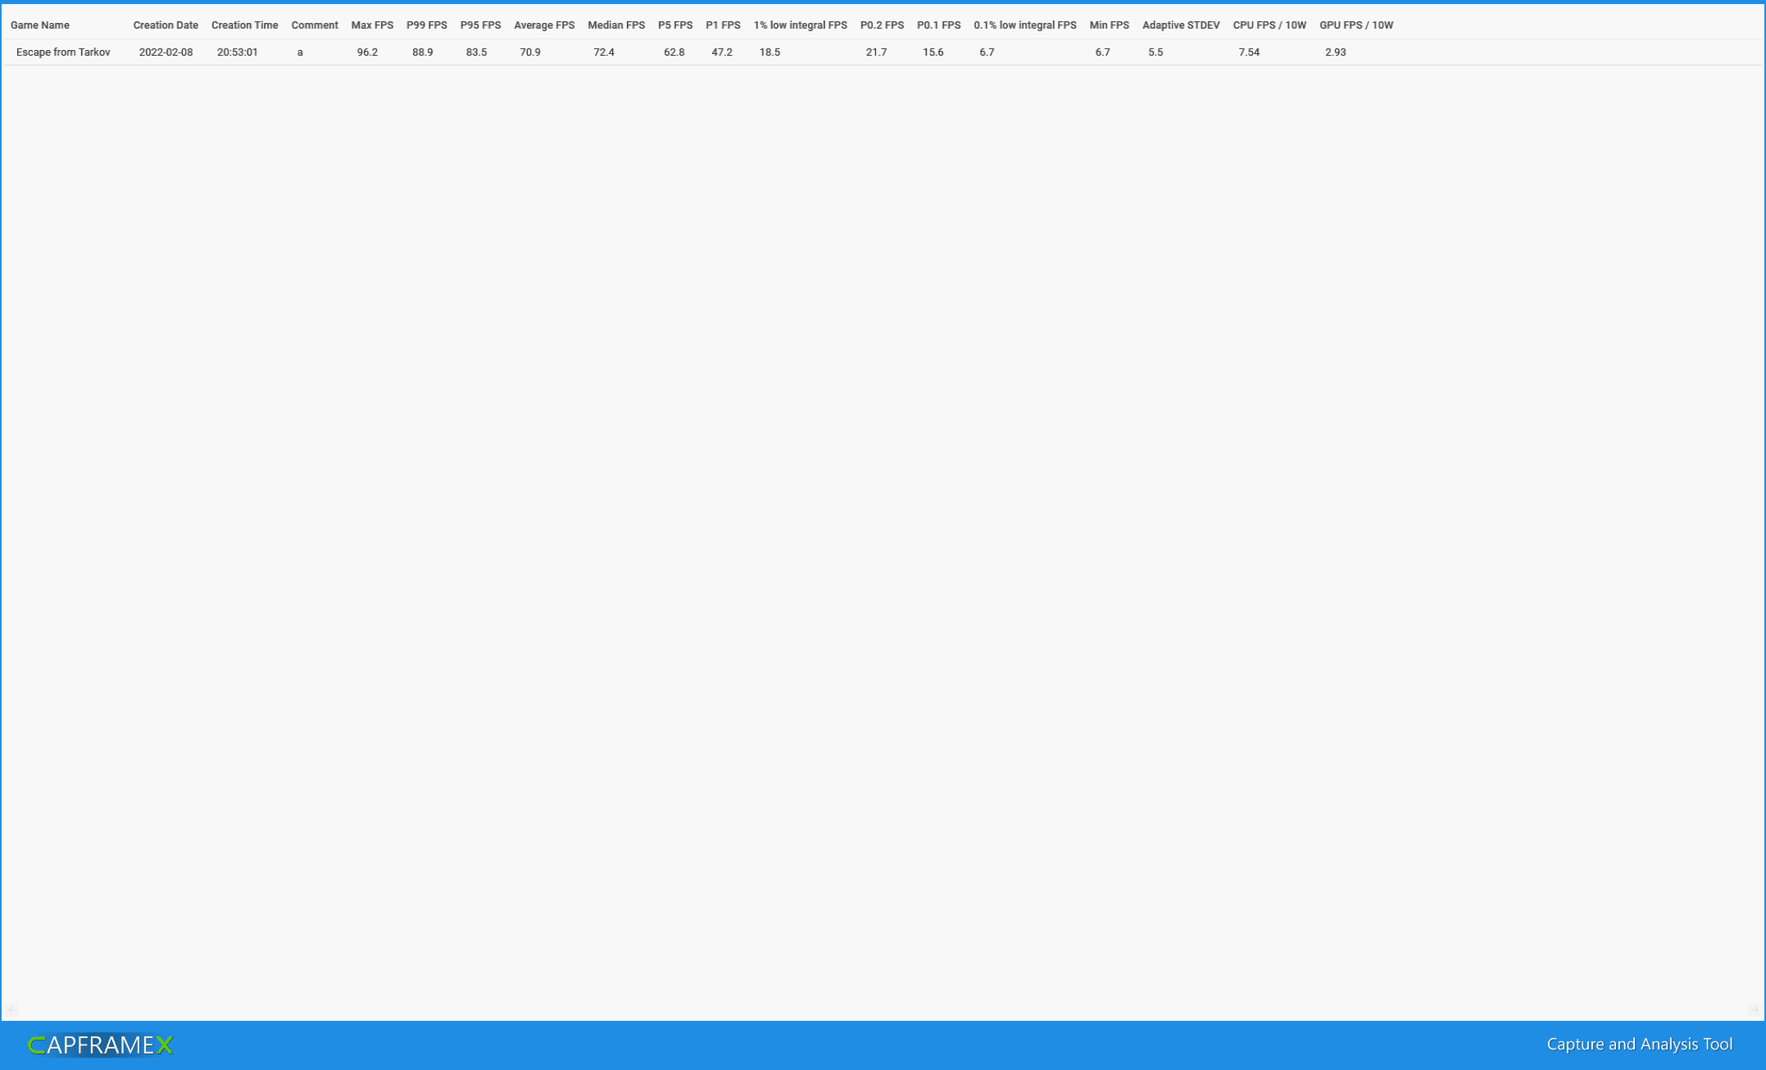Viewport: 1766px width, 1070px height.
Task: Click the P95 FPS column header
Action: coord(480,25)
